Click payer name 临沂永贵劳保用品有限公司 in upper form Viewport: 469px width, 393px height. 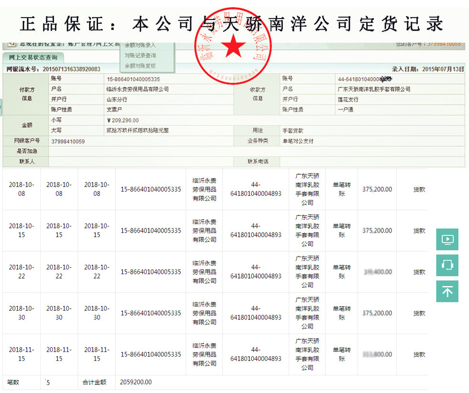138,89
